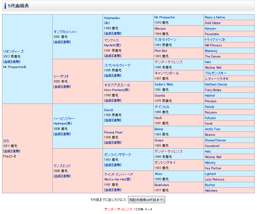Open デインヒル ancestor link
Screen dimensions: 257x214
(x=162, y=107)
